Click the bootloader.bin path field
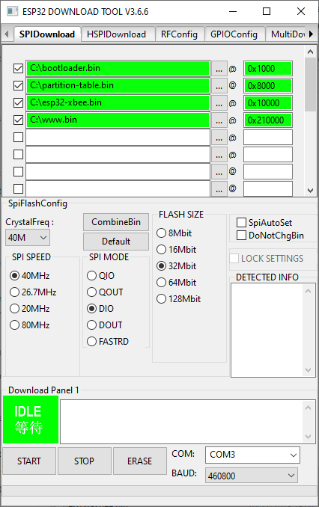 (118, 68)
